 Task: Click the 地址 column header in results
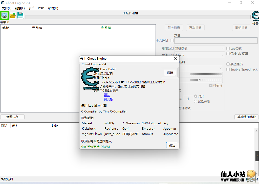click(15, 28)
